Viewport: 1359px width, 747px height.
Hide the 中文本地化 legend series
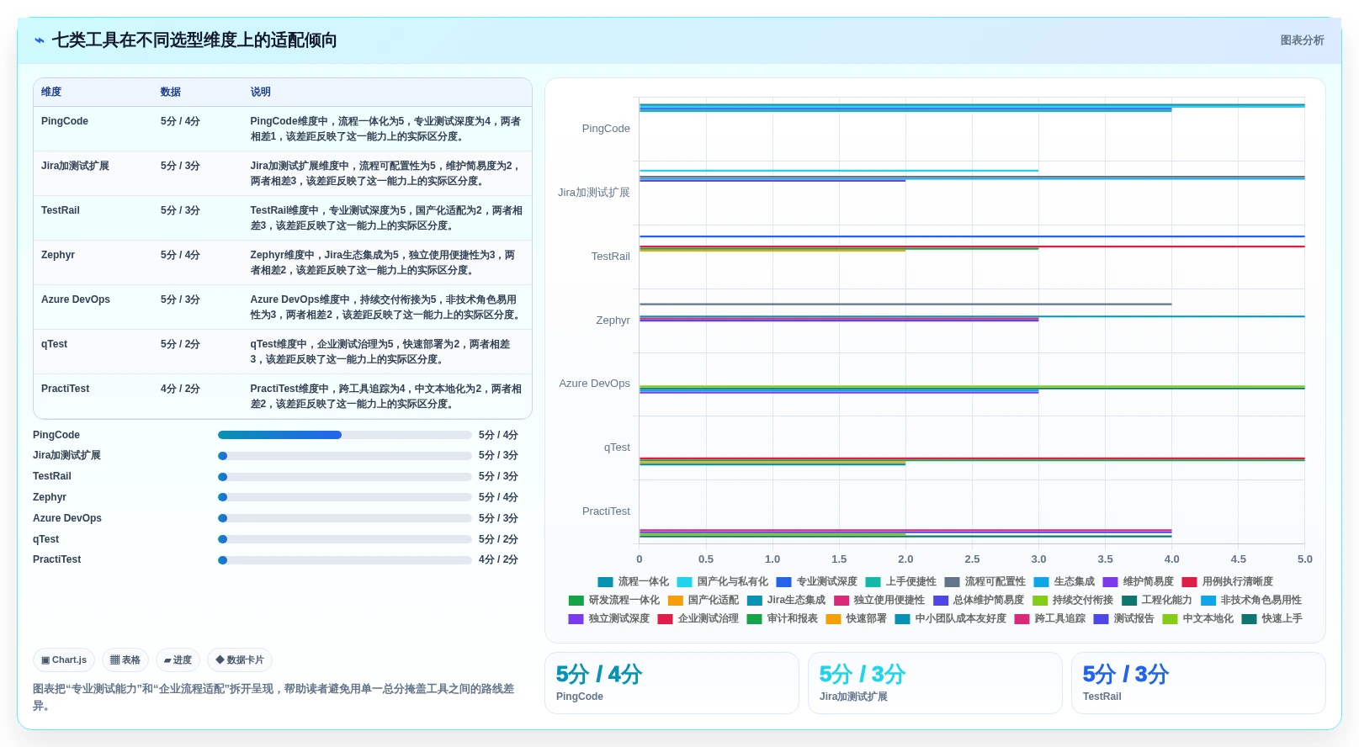pos(1198,618)
